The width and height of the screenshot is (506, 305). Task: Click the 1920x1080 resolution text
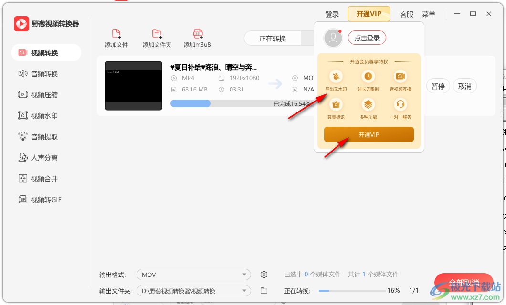[x=244, y=78]
